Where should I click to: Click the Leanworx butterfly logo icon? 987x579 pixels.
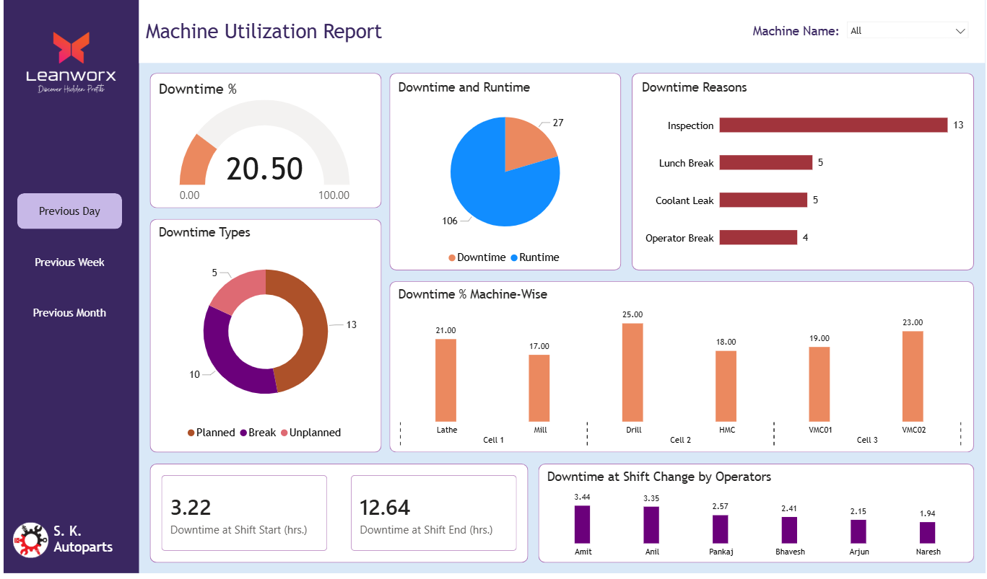pyautogui.click(x=71, y=48)
